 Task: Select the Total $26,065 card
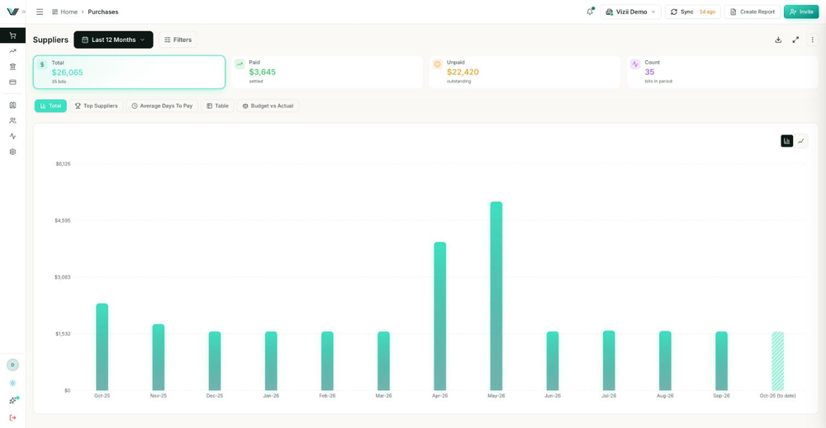(129, 72)
